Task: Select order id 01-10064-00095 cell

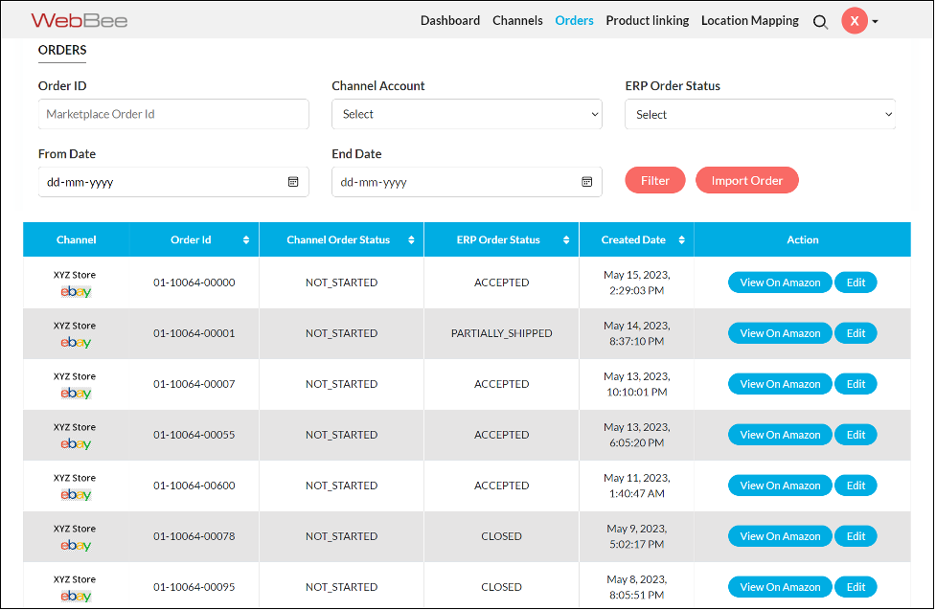Action: (x=194, y=587)
